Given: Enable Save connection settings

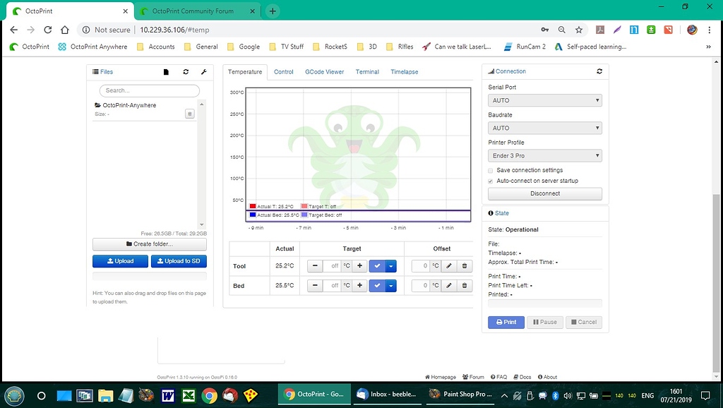Looking at the screenshot, I should point(490,170).
